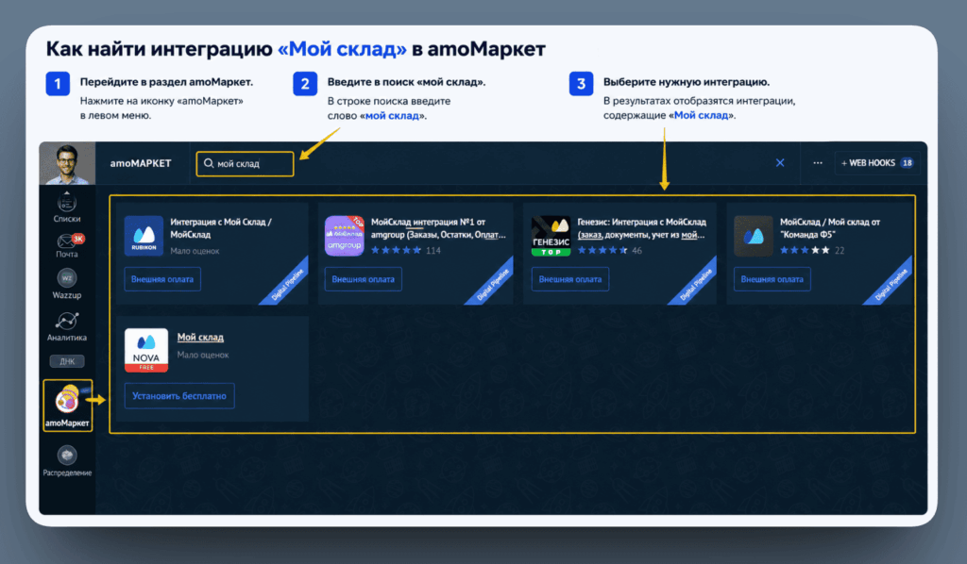Click Digital Pipeline ribbon on Генезис card

pos(696,285)
